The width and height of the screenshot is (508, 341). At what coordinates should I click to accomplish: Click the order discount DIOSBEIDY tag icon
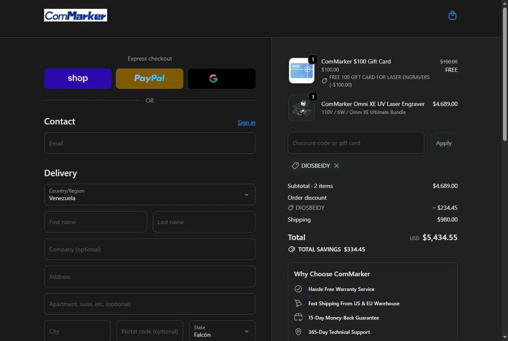click(291, 208)
